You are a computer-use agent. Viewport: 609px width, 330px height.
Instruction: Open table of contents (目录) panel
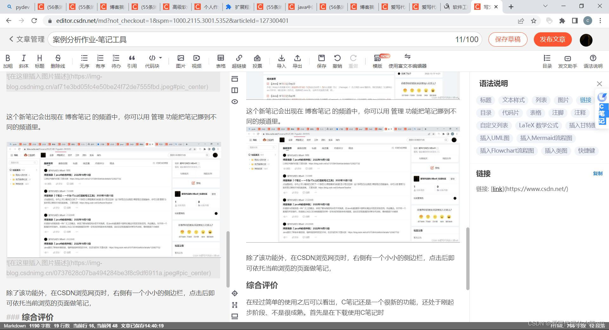click(x=547, y=61)
